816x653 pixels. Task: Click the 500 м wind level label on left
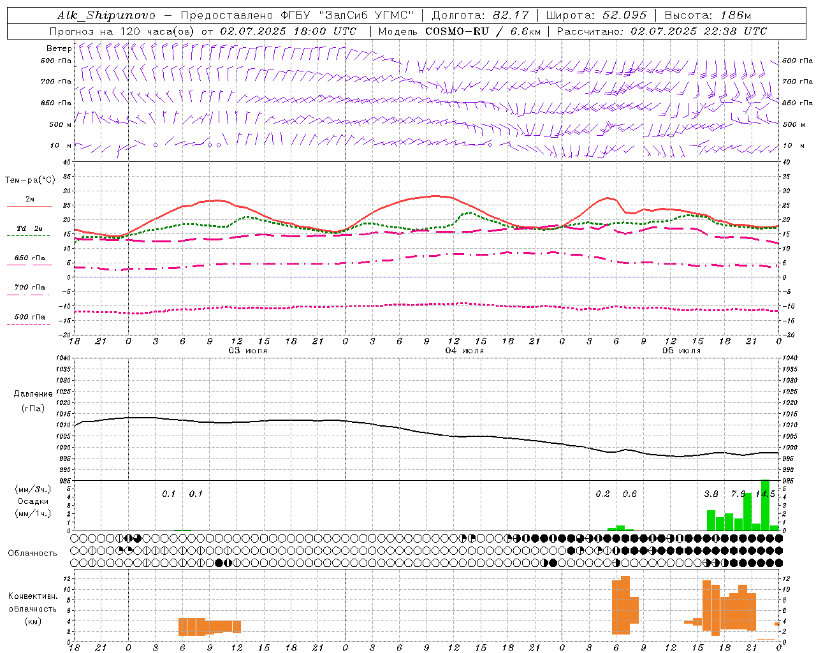pos(61,124)
